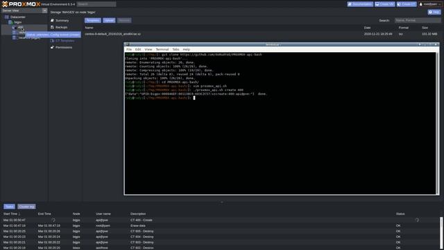444x250 pixels.
Task: Select the CT 604 - Destroy task row
Action: point(221,237)
